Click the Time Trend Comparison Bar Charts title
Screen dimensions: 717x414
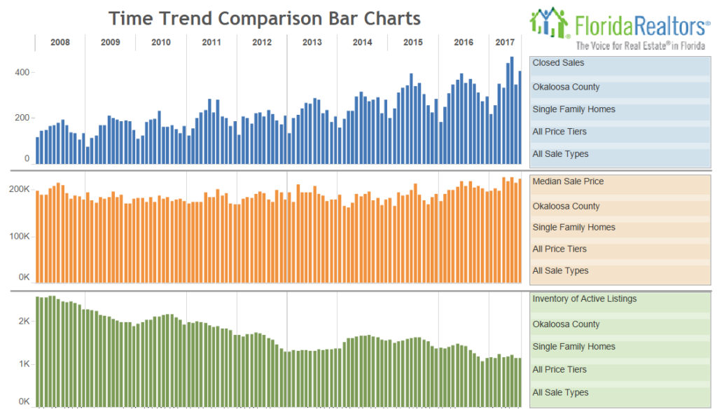coord(265,18)
